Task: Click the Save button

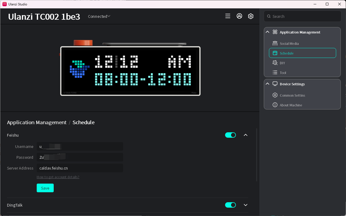Action: tap(45, 188)
